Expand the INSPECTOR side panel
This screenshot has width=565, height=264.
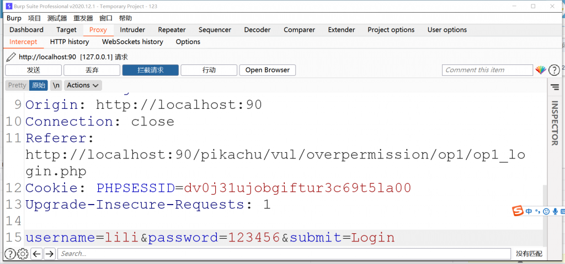pyautogui.click(x=555, y=123)
